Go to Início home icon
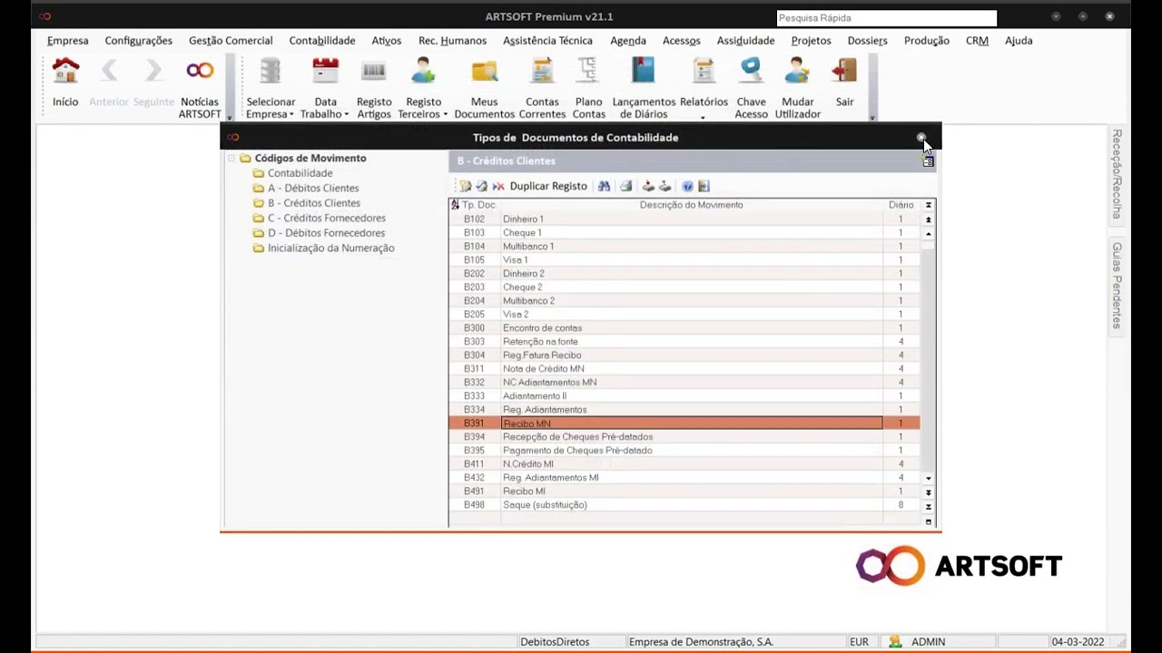Screen dimensions: 1162x653 pyautogui.click(x=65, y=73)
